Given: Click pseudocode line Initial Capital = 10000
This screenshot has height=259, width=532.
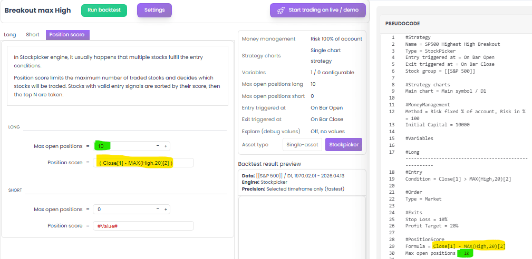Looking at the screenshot, I should click(437, 125).
